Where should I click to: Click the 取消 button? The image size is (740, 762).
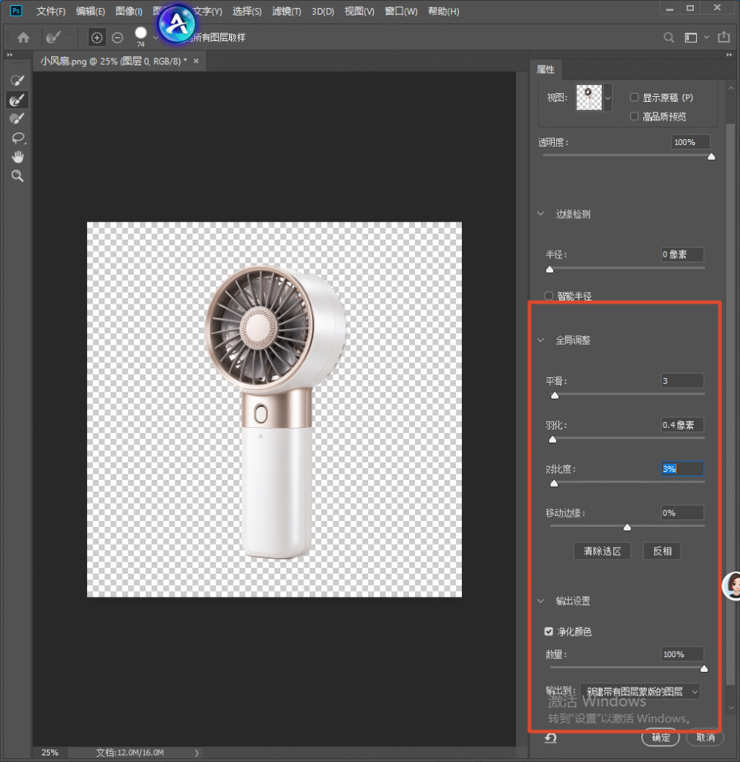(x=705, y=737)
